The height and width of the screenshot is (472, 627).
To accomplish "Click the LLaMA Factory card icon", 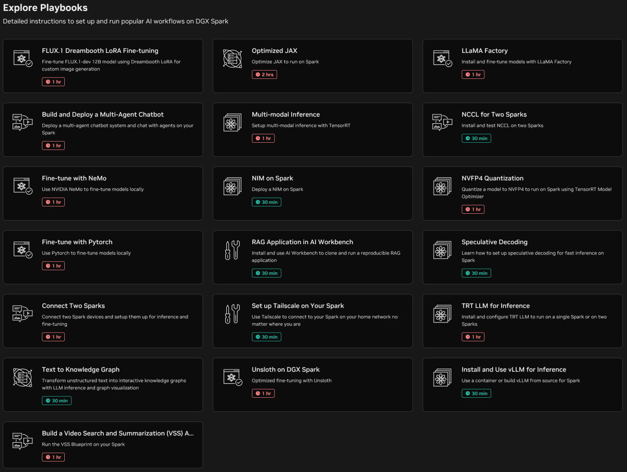I will pos(443,58).
